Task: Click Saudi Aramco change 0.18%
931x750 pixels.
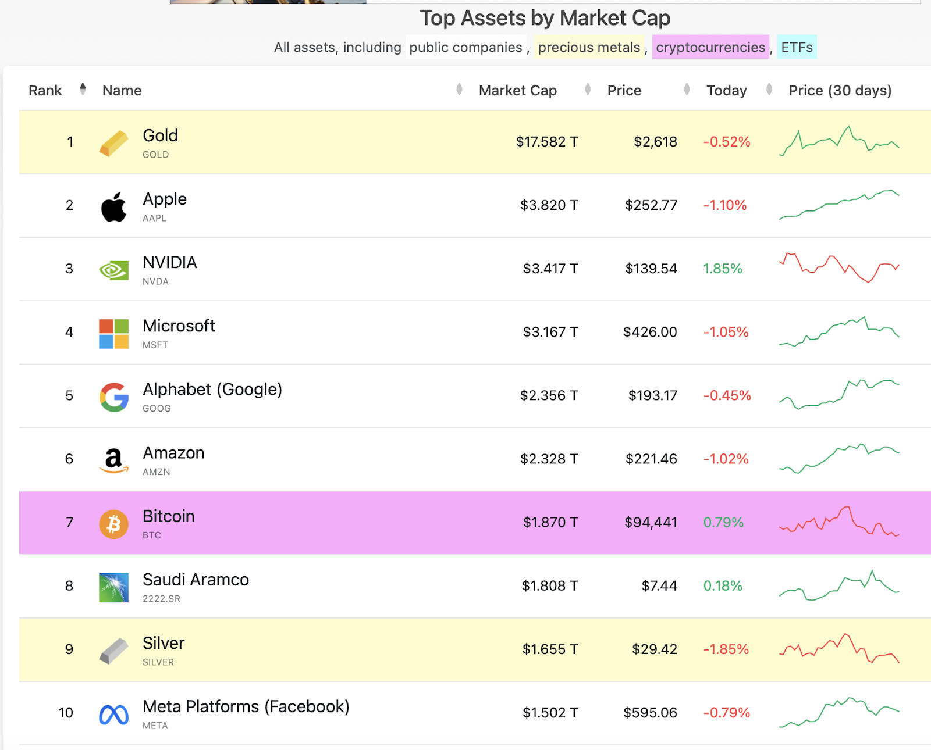Action: (x=723, y=585)
